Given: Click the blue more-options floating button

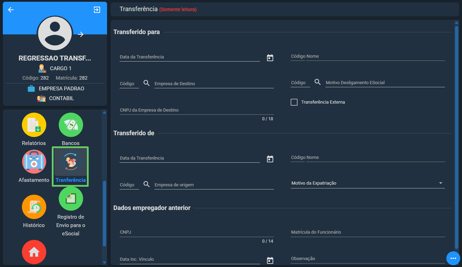Looking at the screenshot, I should coord(453,258).
